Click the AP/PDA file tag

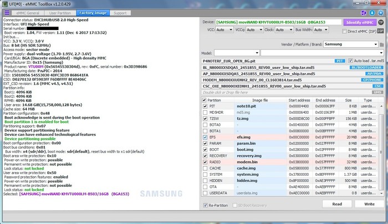(374, 74)
